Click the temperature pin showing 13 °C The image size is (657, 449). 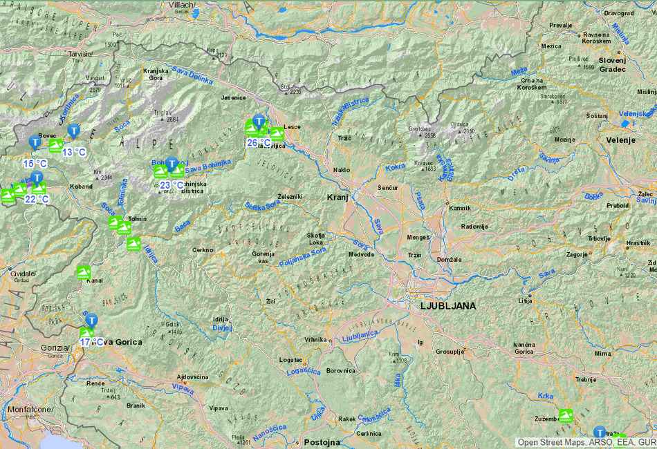[73, 131]
